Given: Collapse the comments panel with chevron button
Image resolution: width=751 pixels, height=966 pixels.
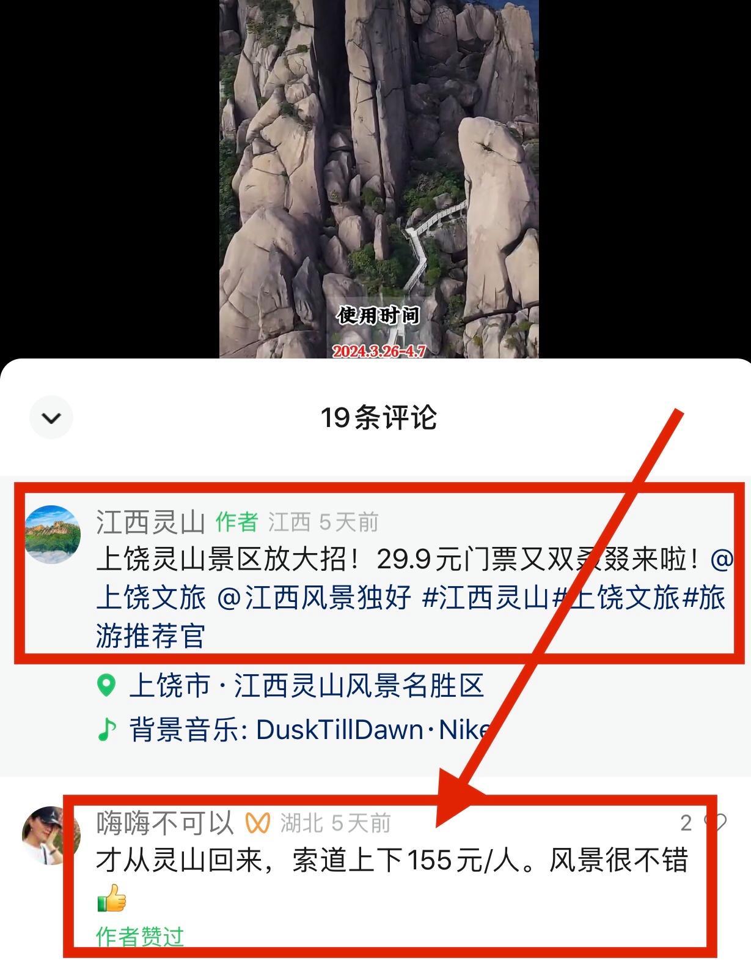Looking at the screenshot, I should pyautogui.click(x=51, y=418).
